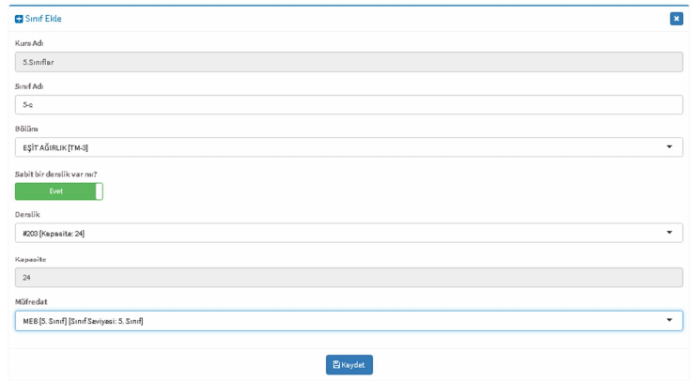This screenshot has width=698, height=381.
Task: Click the Bölüm label
Action: (x=26, y=129)
